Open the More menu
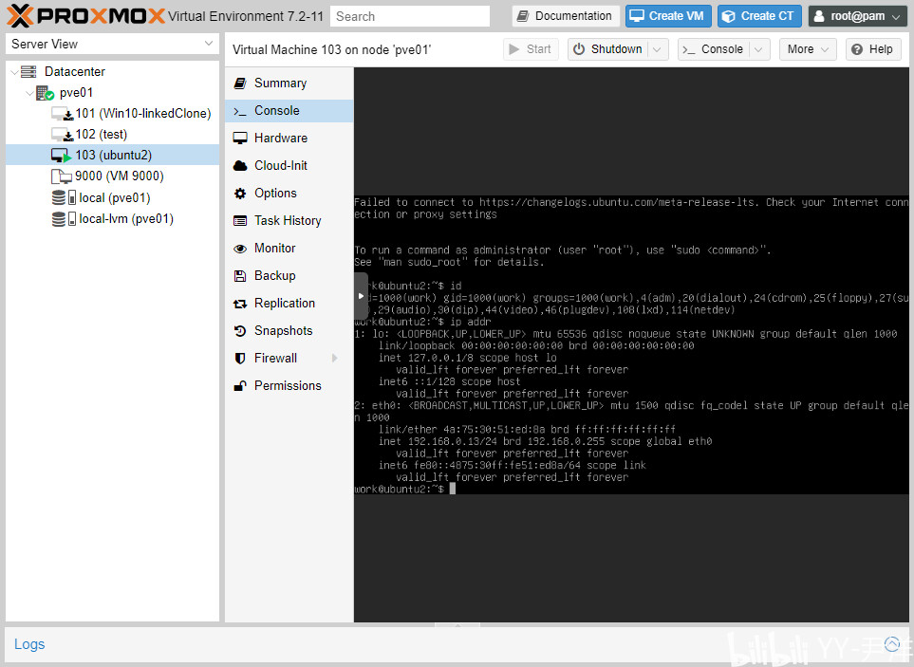Viewport: 914px width, 667px height. 808,49
